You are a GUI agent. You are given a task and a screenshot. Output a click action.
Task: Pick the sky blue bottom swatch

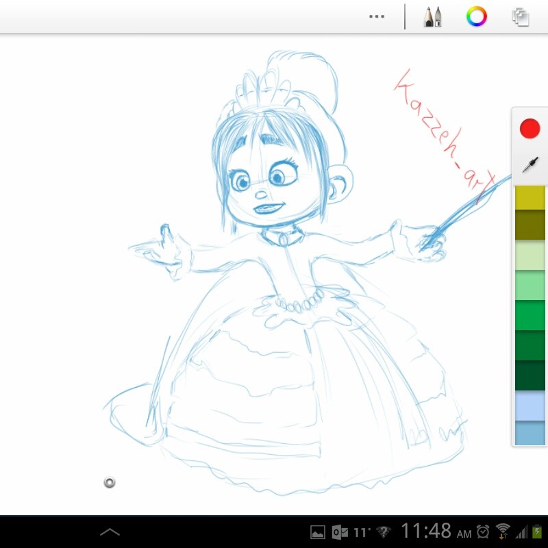pyautogui.click(x=530, y=433)
